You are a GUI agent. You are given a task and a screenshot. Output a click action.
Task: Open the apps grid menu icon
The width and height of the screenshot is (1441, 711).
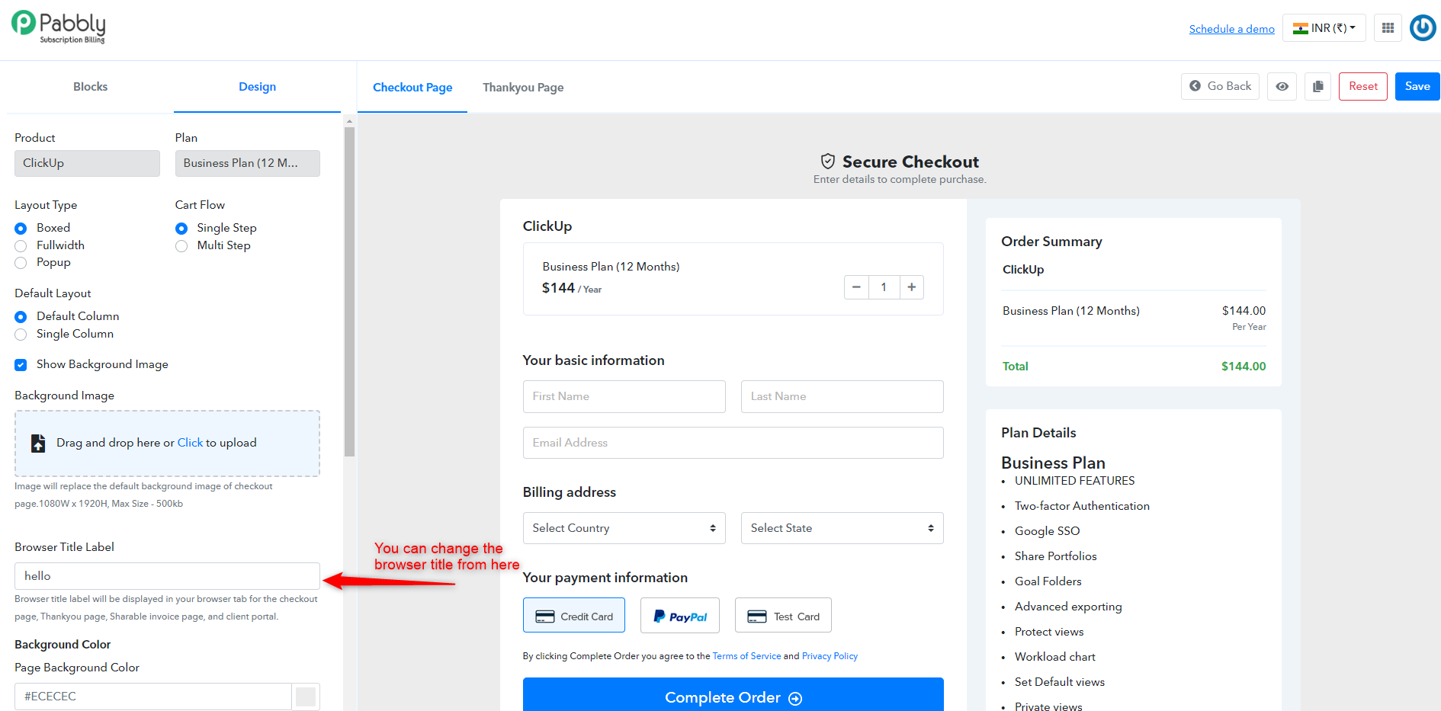click(x=1388, y=28)
